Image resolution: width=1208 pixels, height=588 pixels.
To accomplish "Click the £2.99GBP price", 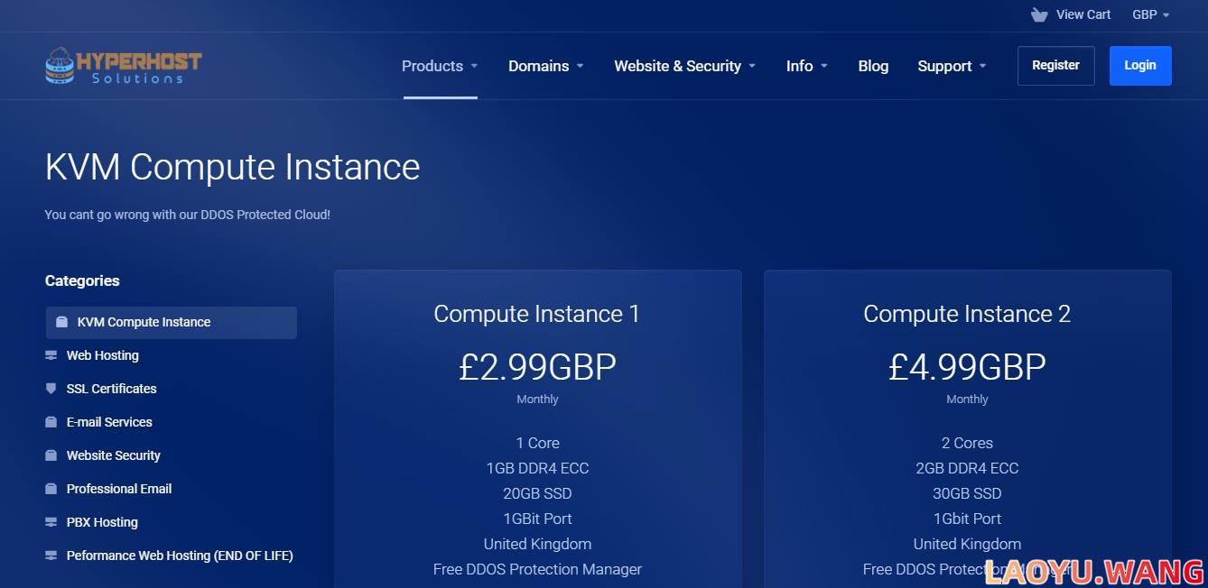I will pos(537,367).
